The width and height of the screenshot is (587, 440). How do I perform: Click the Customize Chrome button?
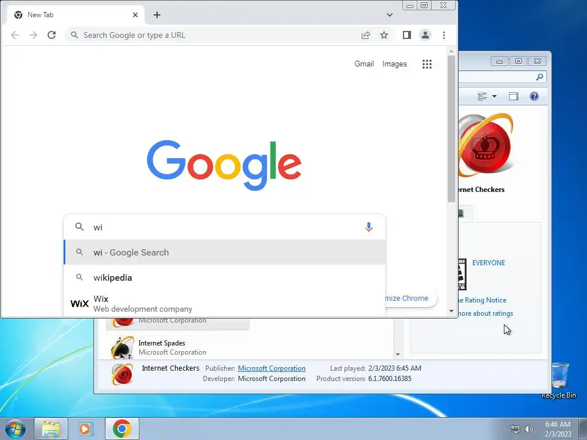pos(410,298)
